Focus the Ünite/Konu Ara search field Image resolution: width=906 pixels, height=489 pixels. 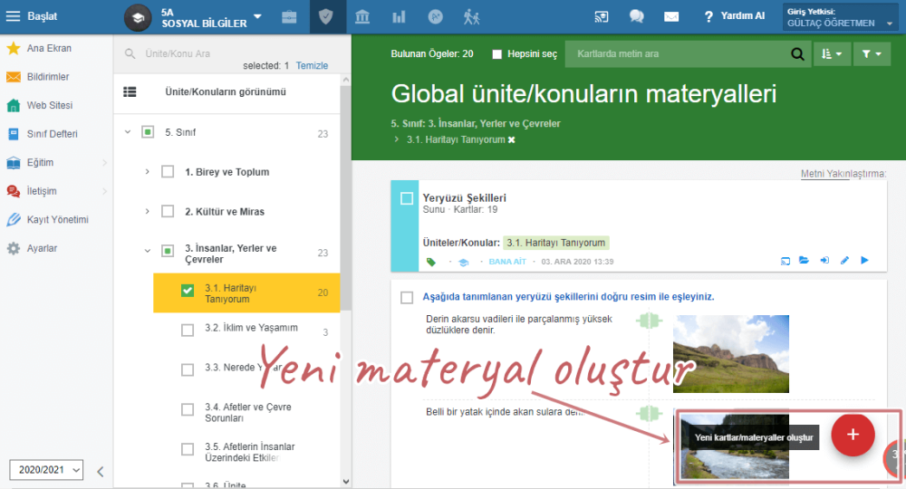coord(231,53)
